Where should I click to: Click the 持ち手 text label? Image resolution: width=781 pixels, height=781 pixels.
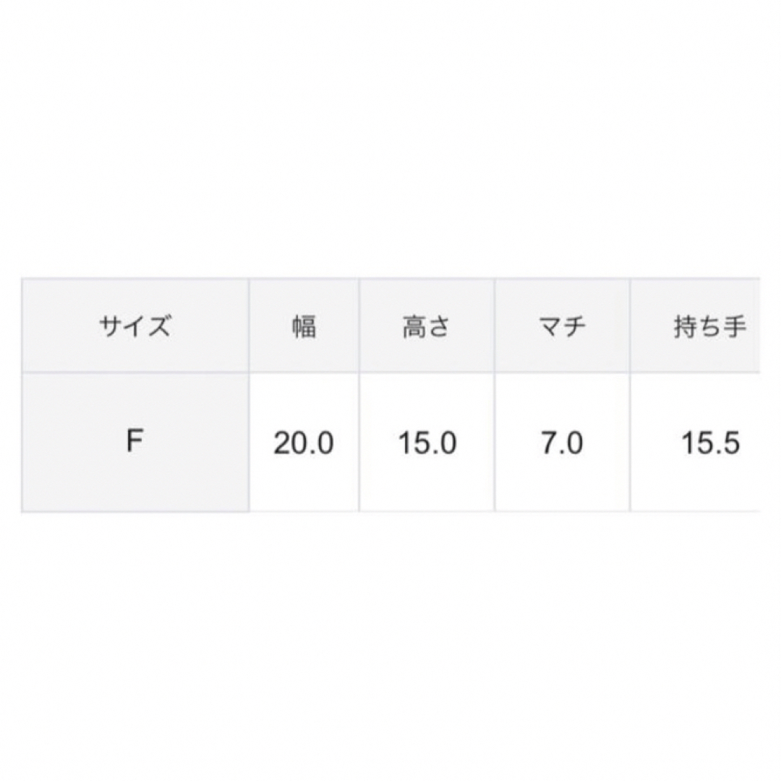coord(710,328)
